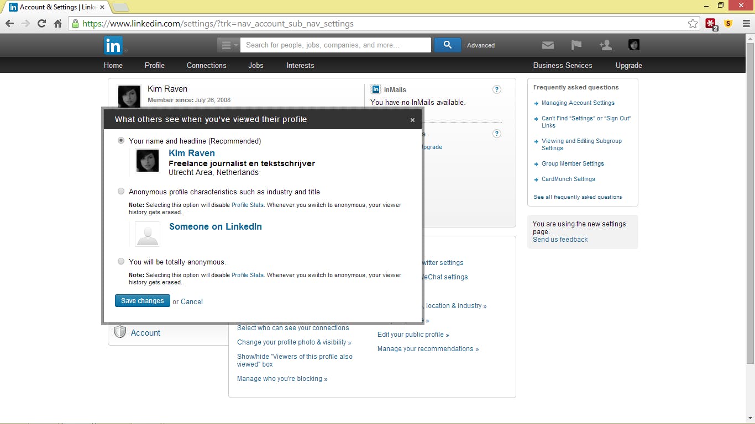
Task: Open the Kim Raven name link in dialog
Action: point(192,153)
